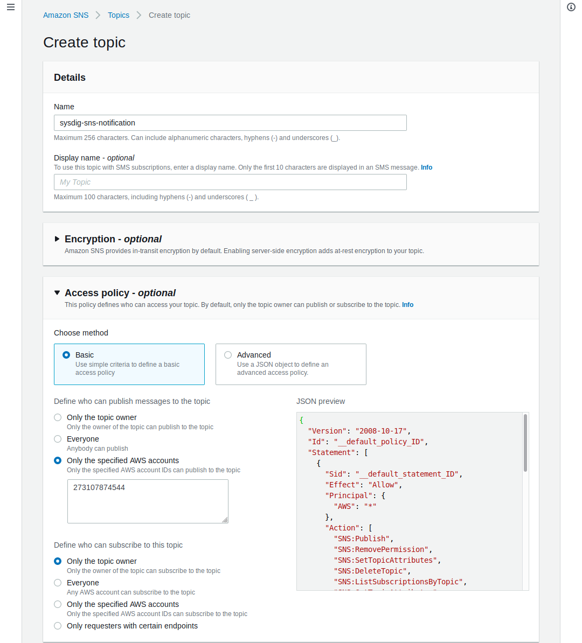The width and height of the screenshot is (582, 643).
Task: Focus the Display name field
Action: [230, 182]
